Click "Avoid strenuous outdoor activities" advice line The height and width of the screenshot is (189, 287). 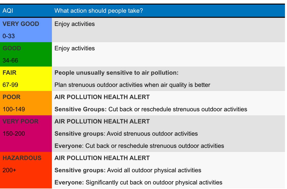[x=126, y=134]
